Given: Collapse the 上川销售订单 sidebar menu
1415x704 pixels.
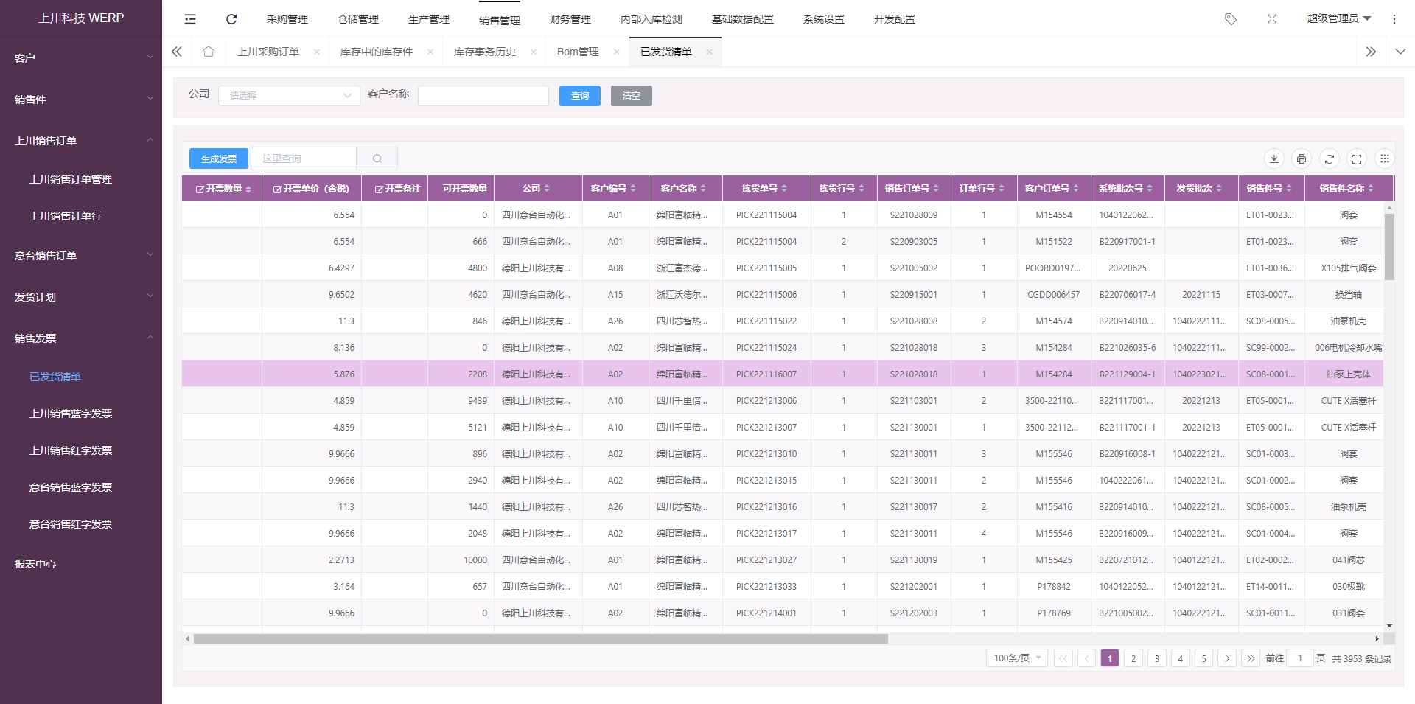Looking at the screenshot, I should (81, 140).
